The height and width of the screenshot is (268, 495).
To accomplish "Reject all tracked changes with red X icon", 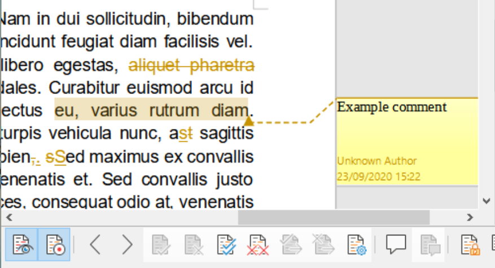I will [258, 245].
